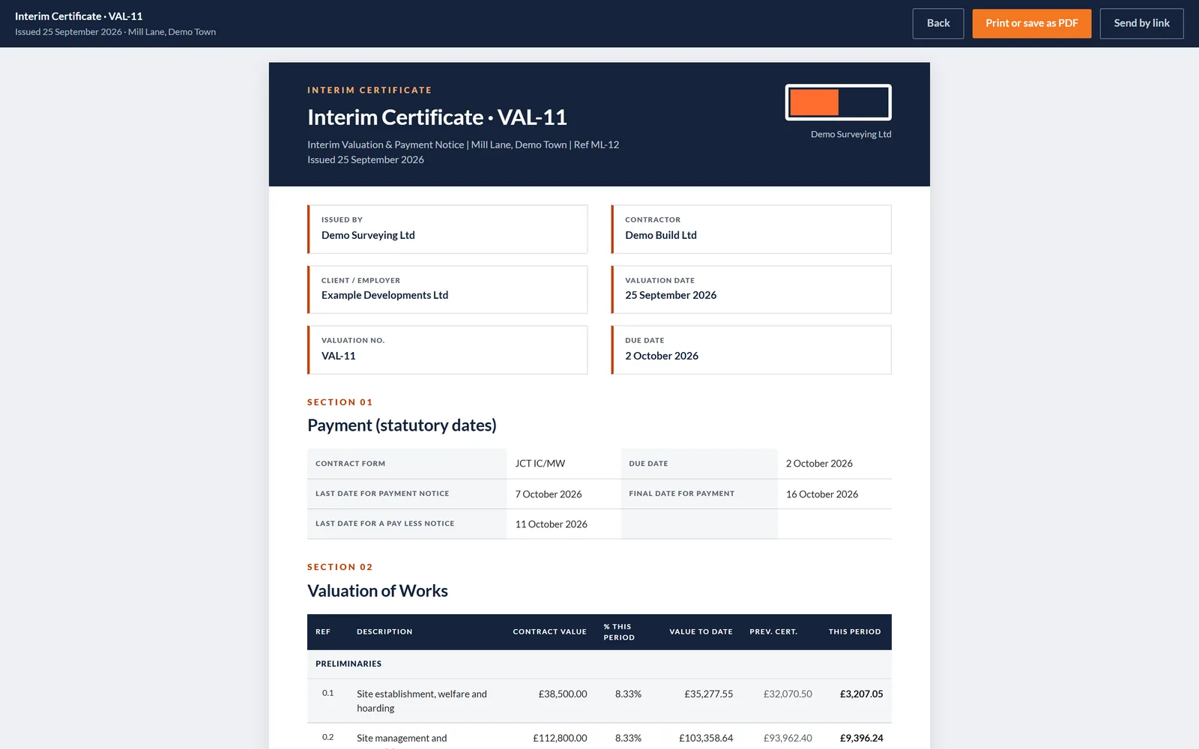Click the company logo in certificate header

tap(838, 102)
